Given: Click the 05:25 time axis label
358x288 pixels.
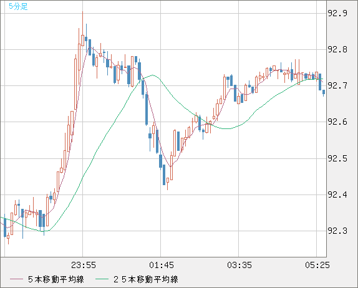Looking at the screenshot, I should [317, 265].
